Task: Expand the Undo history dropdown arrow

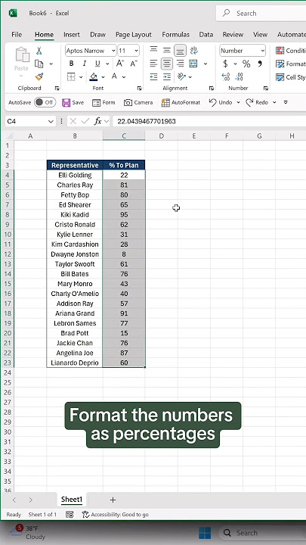Action: (x=238, y=102)
